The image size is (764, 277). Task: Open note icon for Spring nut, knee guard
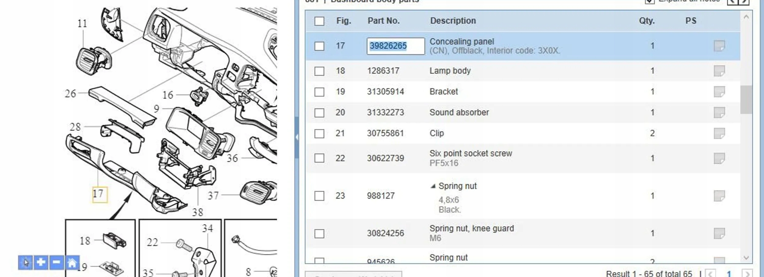click(719, 233)
